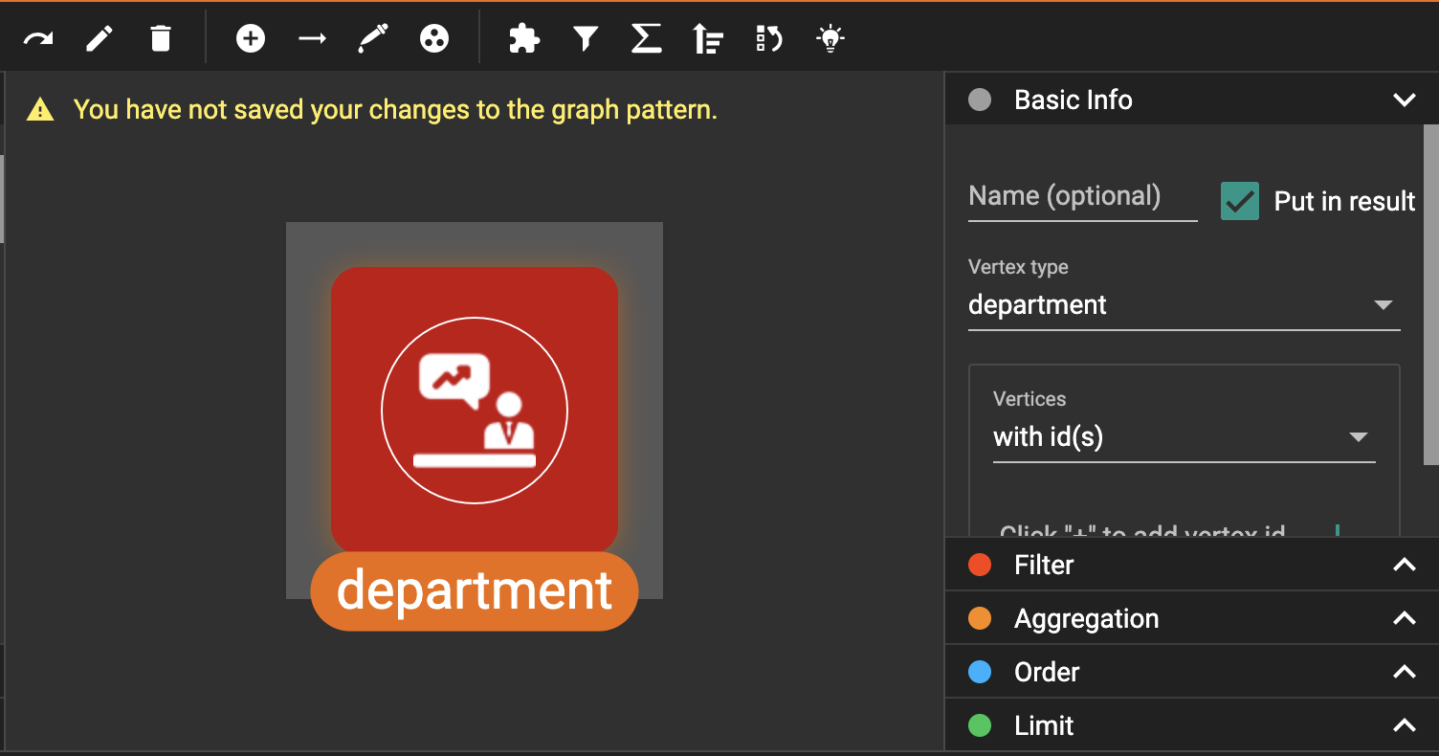
Task: Expand the Limit section
Action: click(x=1404, y=725)
